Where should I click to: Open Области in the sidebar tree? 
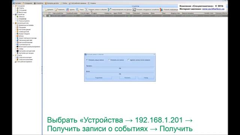20,16
